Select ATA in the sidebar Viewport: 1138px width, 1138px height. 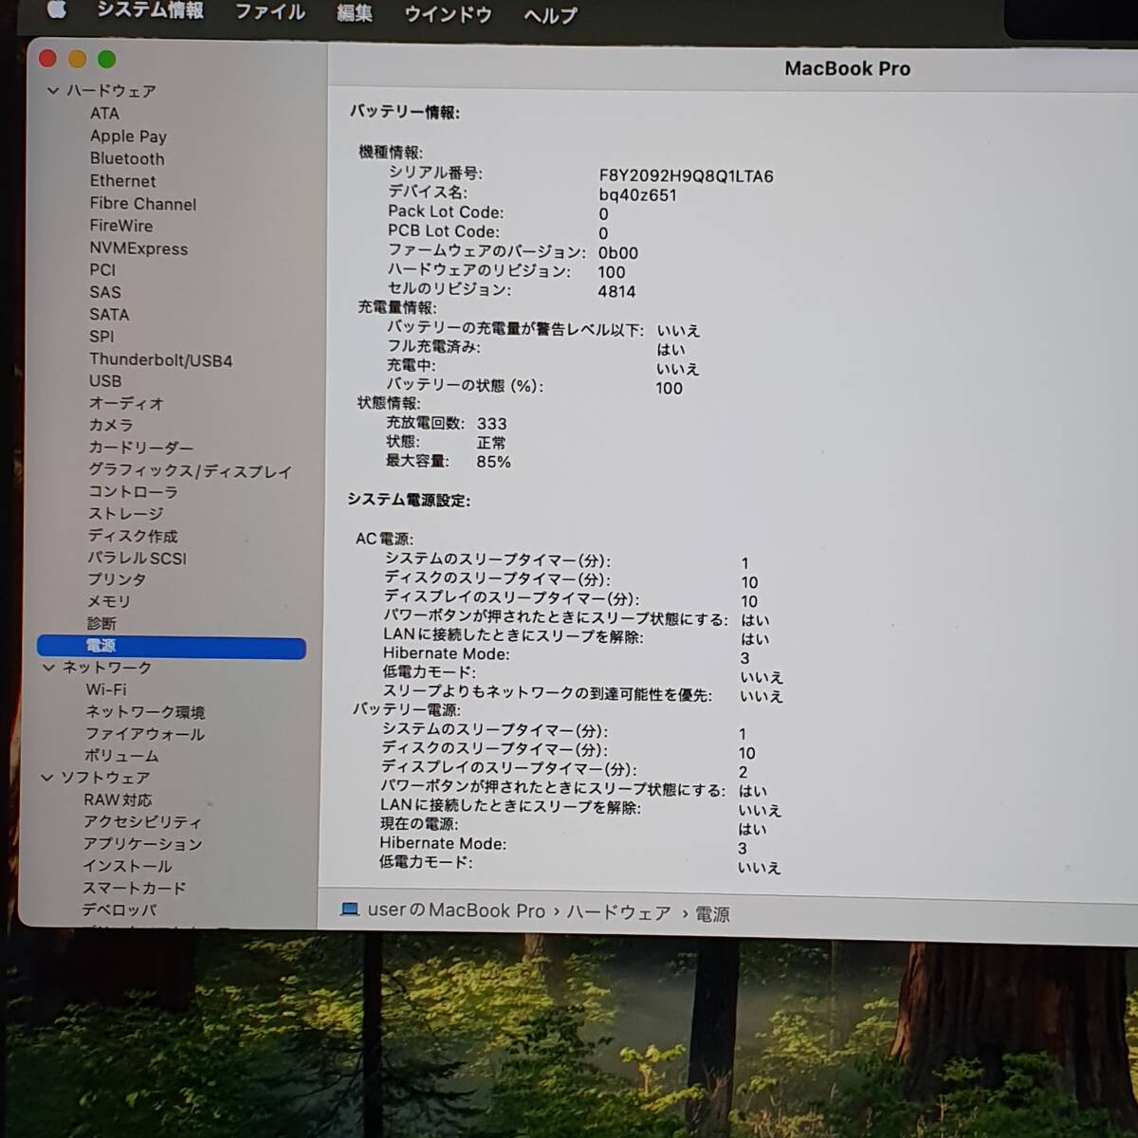(104, 113)
